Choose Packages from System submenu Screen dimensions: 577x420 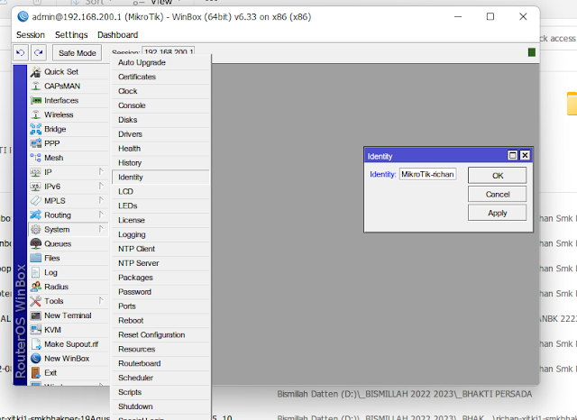(160, 278)
